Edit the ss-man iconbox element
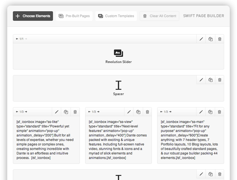This screenshot has width=237, height=180. pyautogui.click(x=201, y=112)
